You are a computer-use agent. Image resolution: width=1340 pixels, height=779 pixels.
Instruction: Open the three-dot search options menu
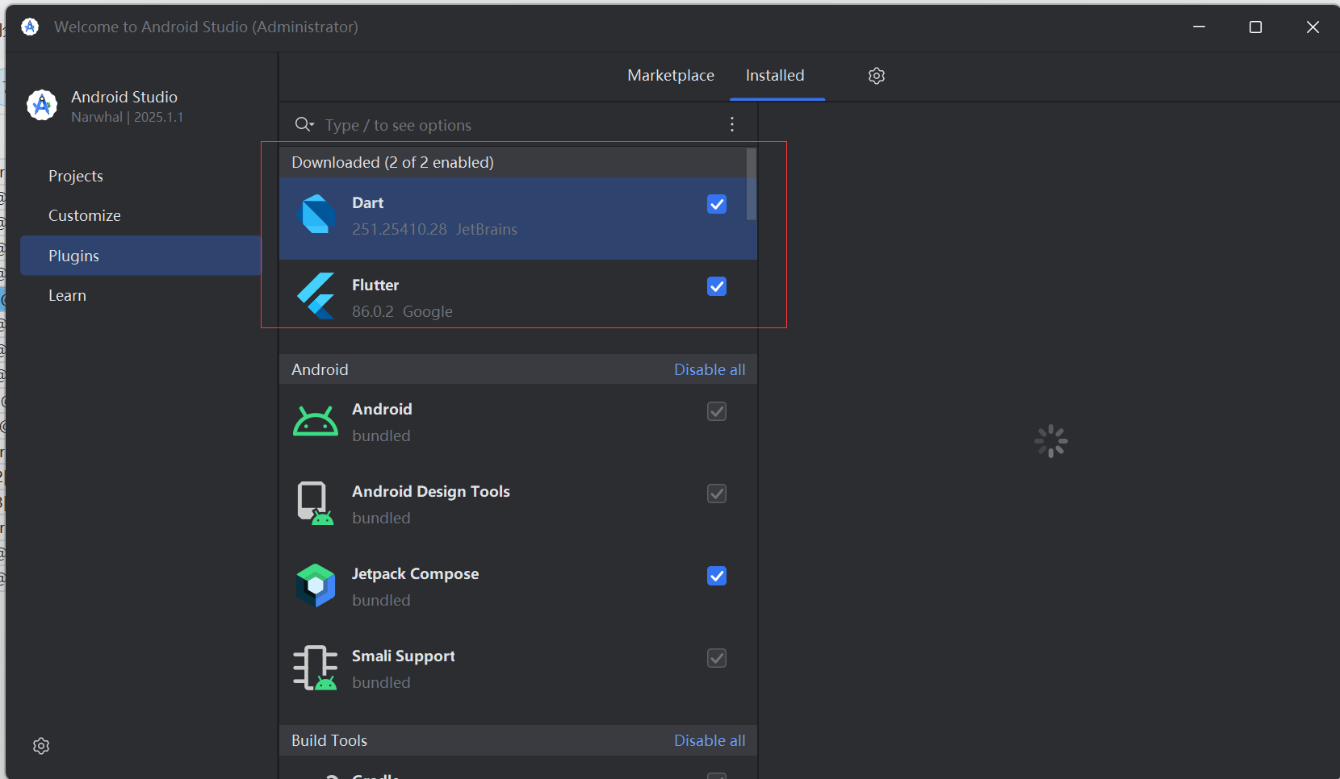pos(732,124)
